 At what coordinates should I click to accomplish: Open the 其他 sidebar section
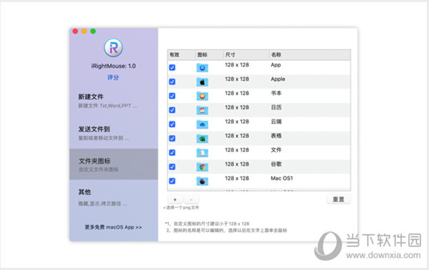[114, 197]
